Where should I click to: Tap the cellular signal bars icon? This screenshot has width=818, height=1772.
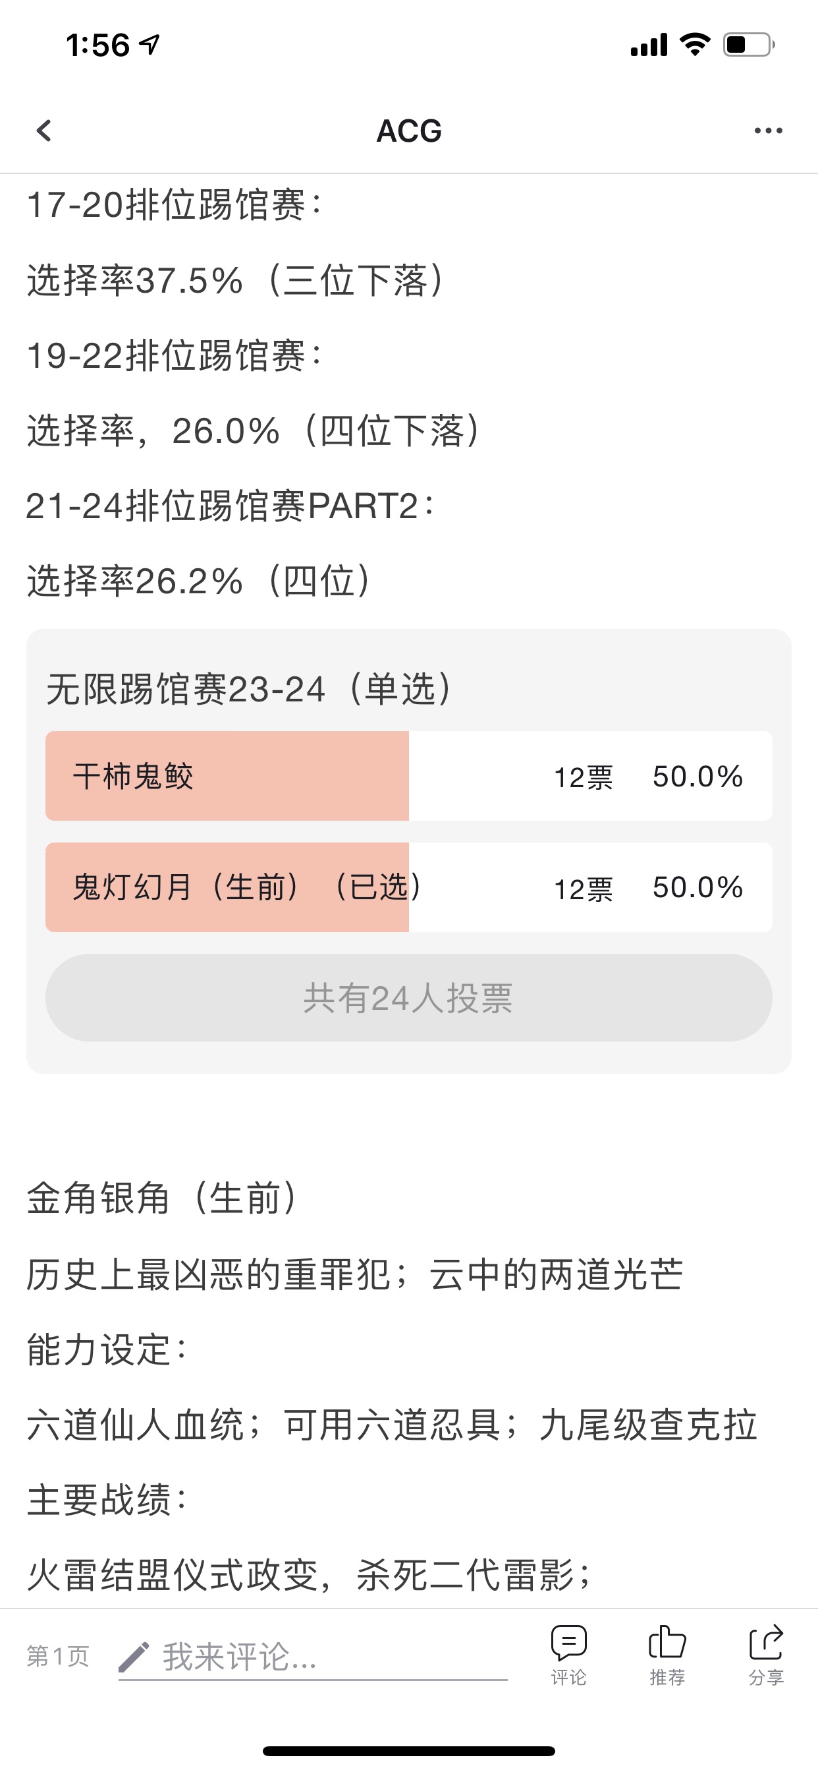point(649,45)
